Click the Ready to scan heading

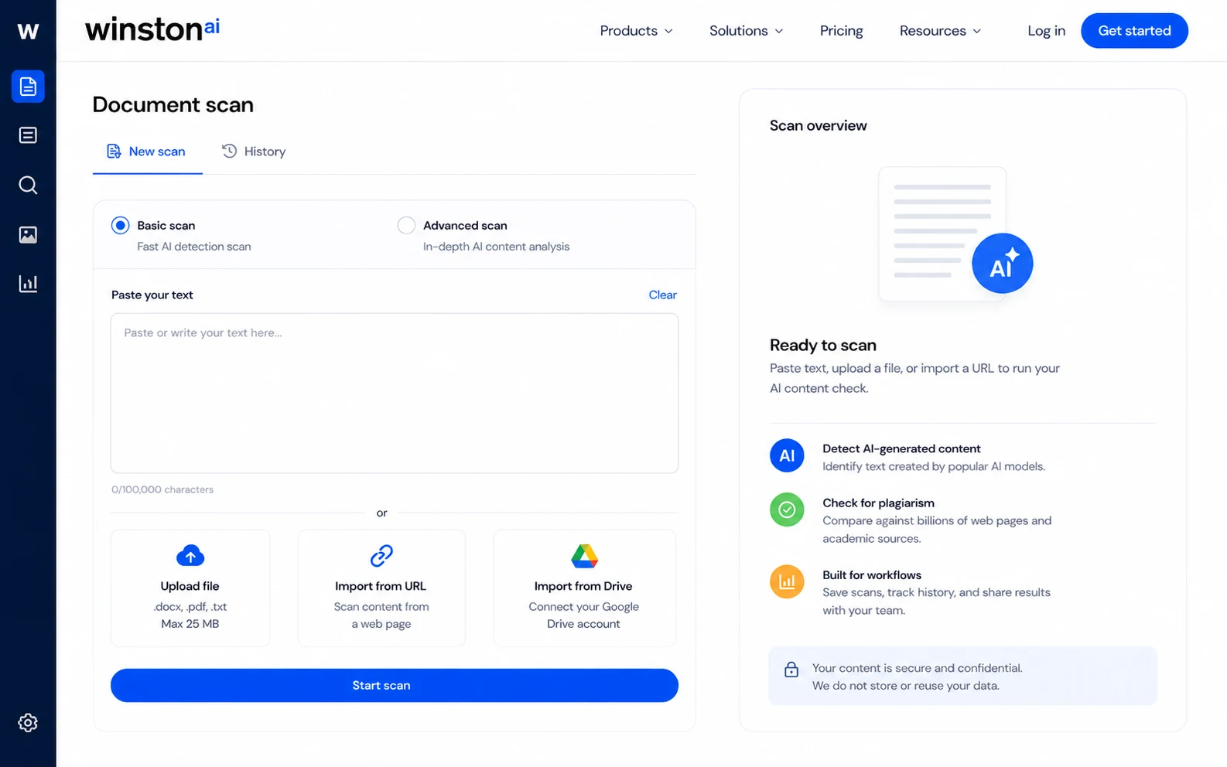pyautogui.click(x=823, y=345)
